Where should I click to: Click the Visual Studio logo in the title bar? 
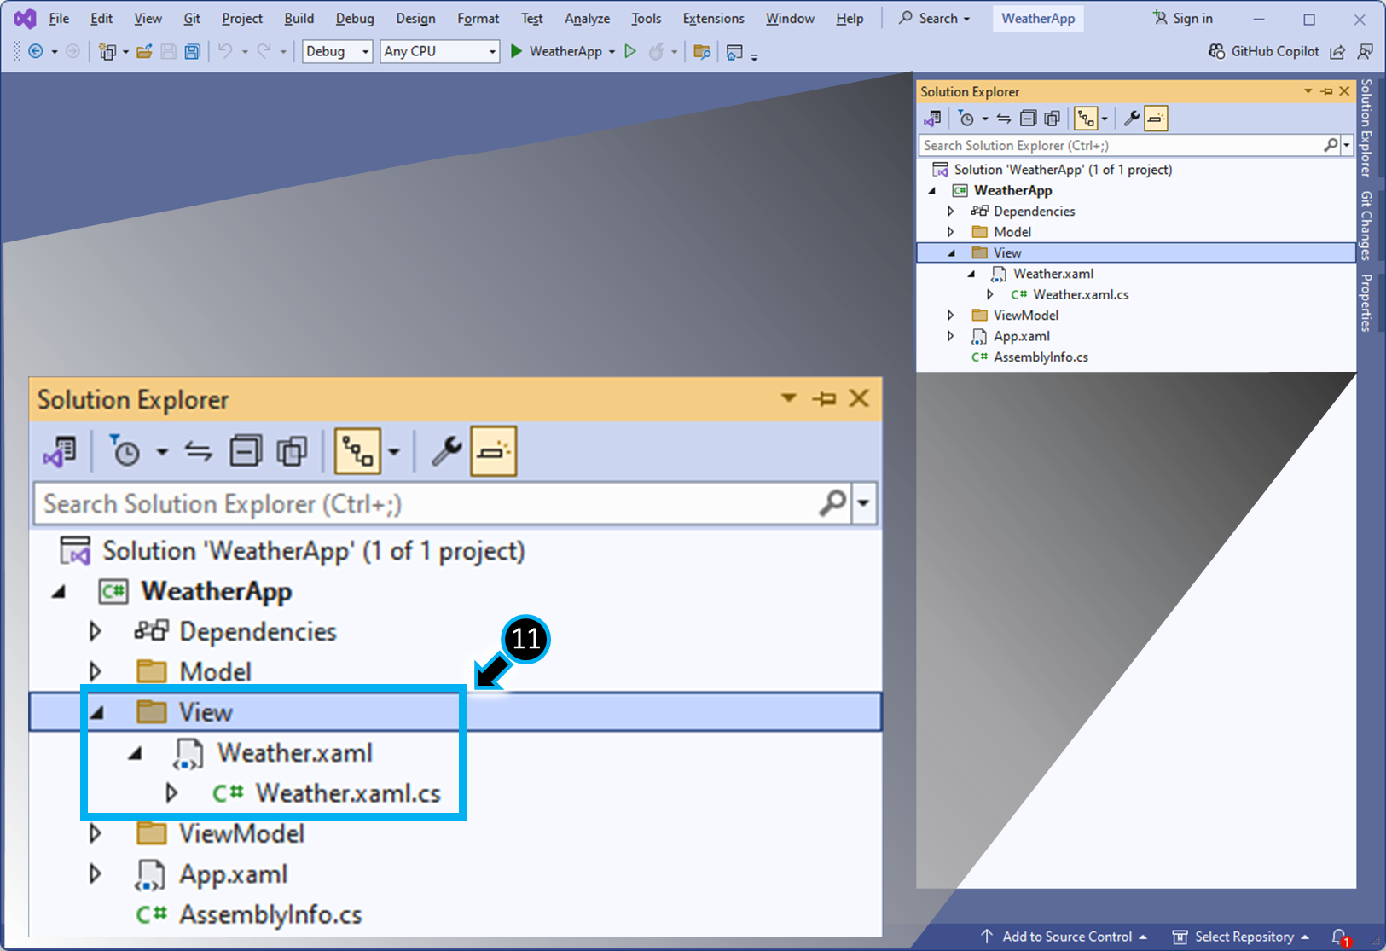(x=25, y=18)
